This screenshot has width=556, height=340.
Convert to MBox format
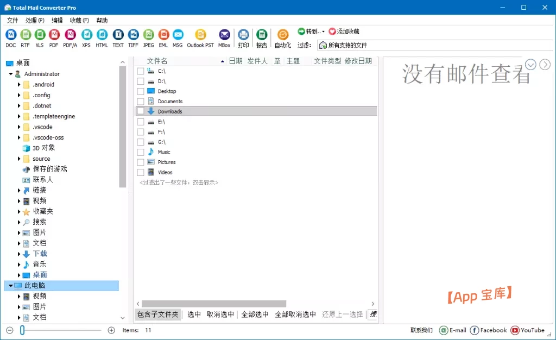[x=224, y=38]
